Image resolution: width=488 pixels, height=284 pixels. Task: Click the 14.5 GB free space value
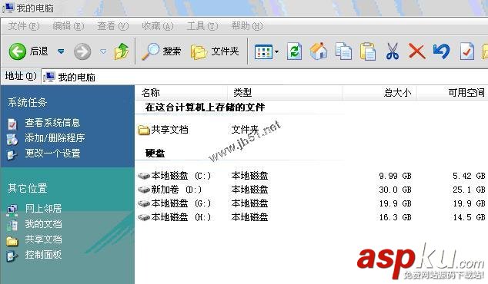[469, 217]
